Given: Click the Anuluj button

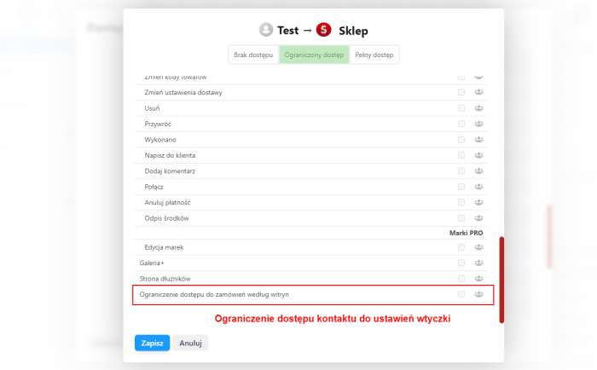Looking at the screenshot, I should [x=190, y=343].
